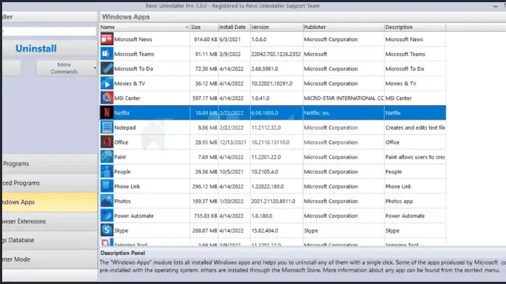Screen dimensions: 506x284
Task: Click the Power Automate app icon
Action: pyautogui.click(x=107, y=216)
